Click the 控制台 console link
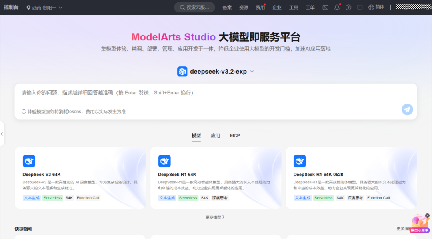 click(11, 8)
